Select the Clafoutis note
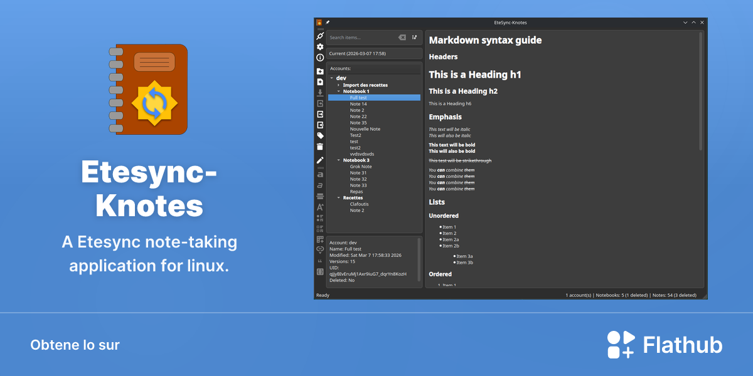753x376 pixels. point(360,204)
